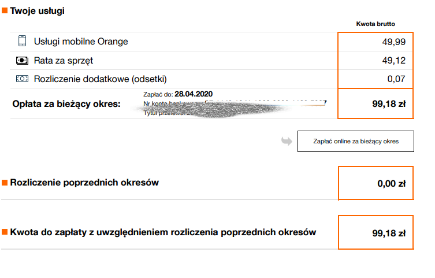Viewport: 435px width, 278px height.
Task: Click the orange square before Twoje usługi
Action: pyautogui.click(x=5, y=10)
